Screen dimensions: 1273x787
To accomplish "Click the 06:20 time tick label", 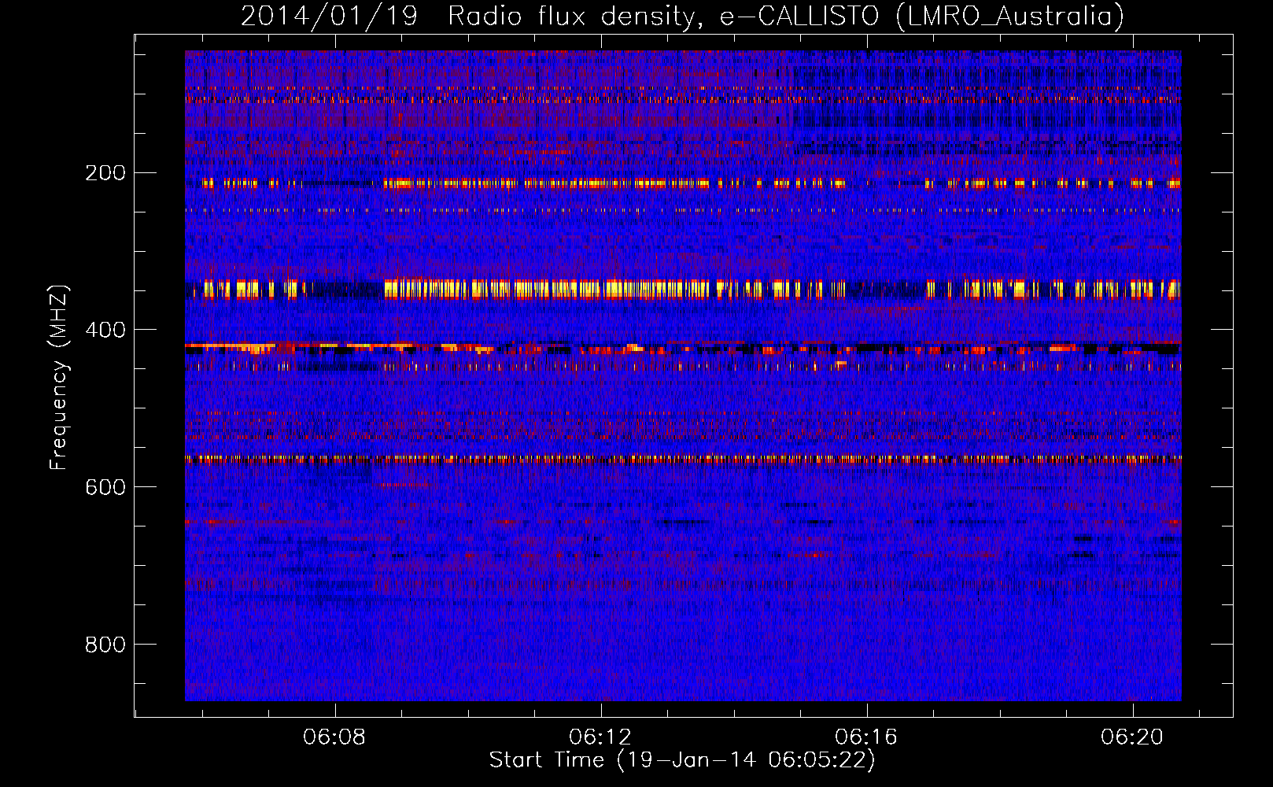I will tap(1132, 737).
